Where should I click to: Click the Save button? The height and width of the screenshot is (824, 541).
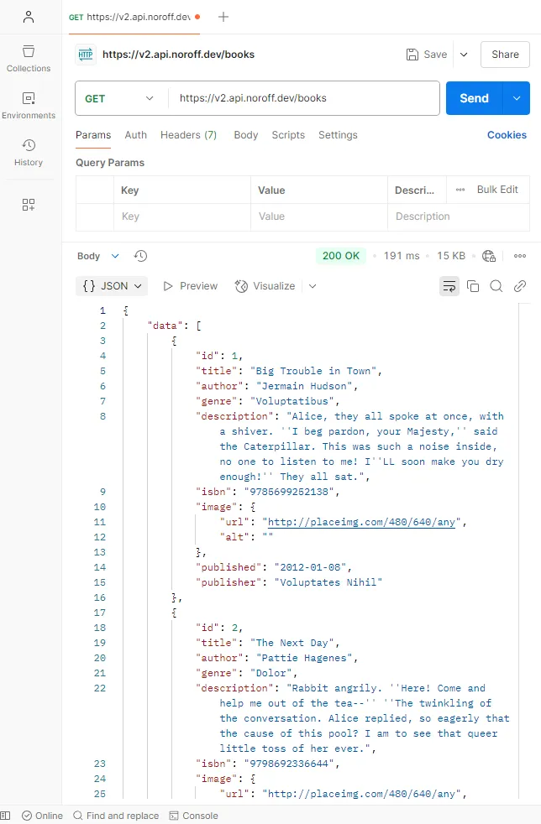tap(427, 55)
